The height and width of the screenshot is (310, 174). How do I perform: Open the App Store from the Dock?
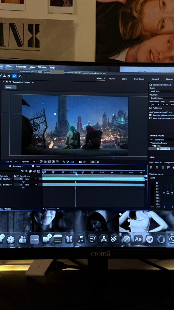tap(104, 239)
